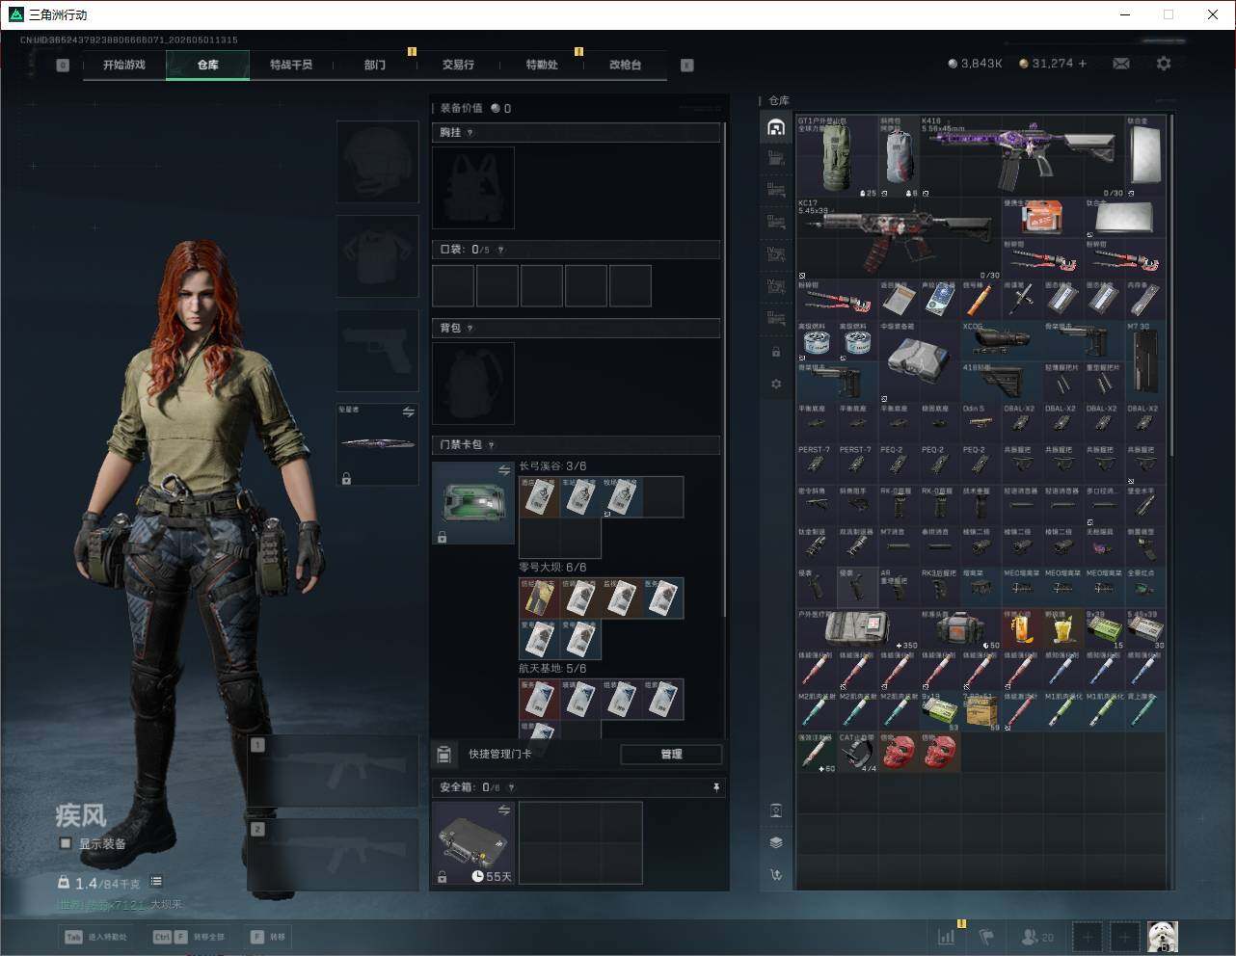Viewport: 1236px width, 956px height.
Task: Select the 5.45x39 ammo box
Action: pos(1144,629)
